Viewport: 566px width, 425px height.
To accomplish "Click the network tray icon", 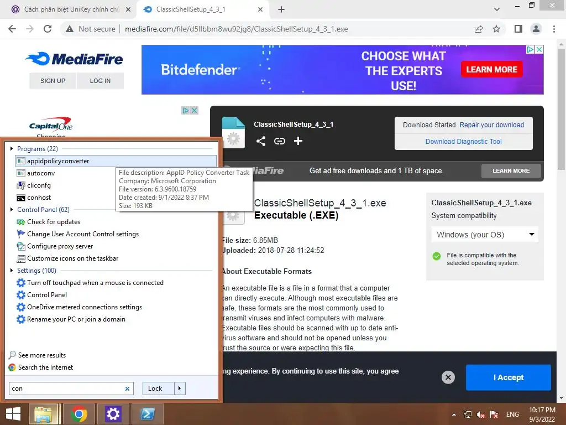I will coord(468,414).
